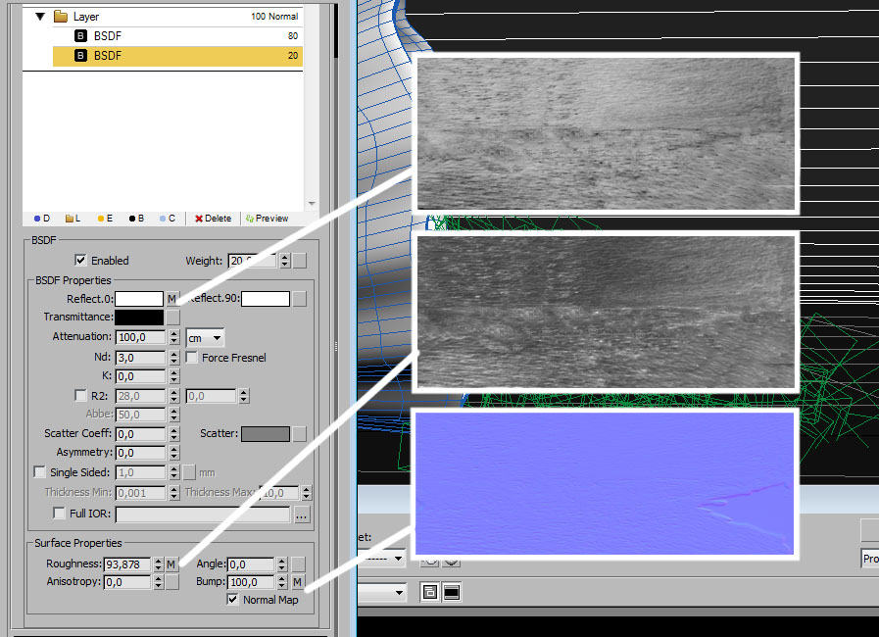The image size is (879, 637).
Task: Click the dark grayscale roughness texture thumbnail
Action: point(606,312)
